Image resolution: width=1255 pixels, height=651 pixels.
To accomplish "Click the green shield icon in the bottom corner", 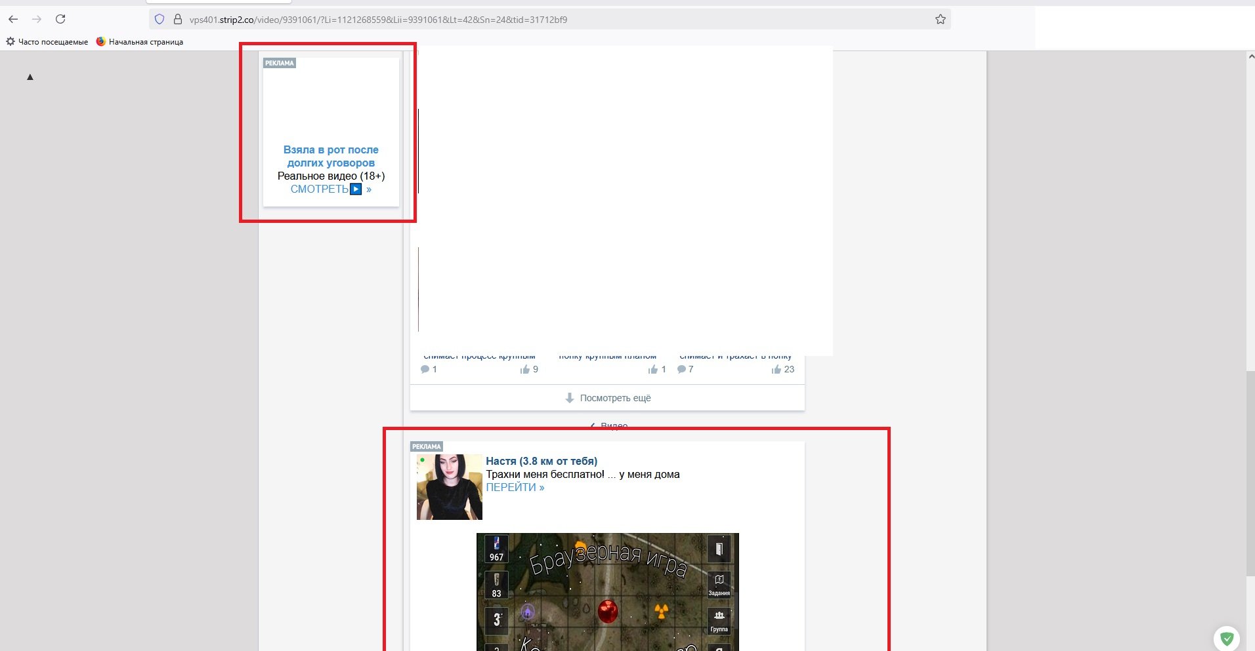I will pyautogui.click(x=1226, y=638).
